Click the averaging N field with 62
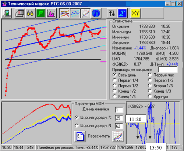The image size is (184, 151). tap(119, 126)
